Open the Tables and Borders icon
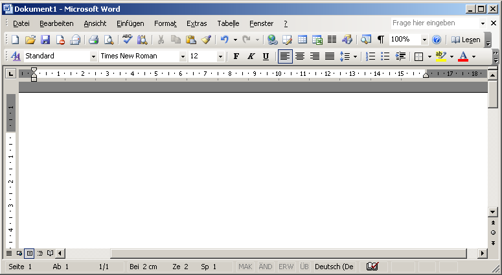The image size is (502, 275). (x=287, y=40)
